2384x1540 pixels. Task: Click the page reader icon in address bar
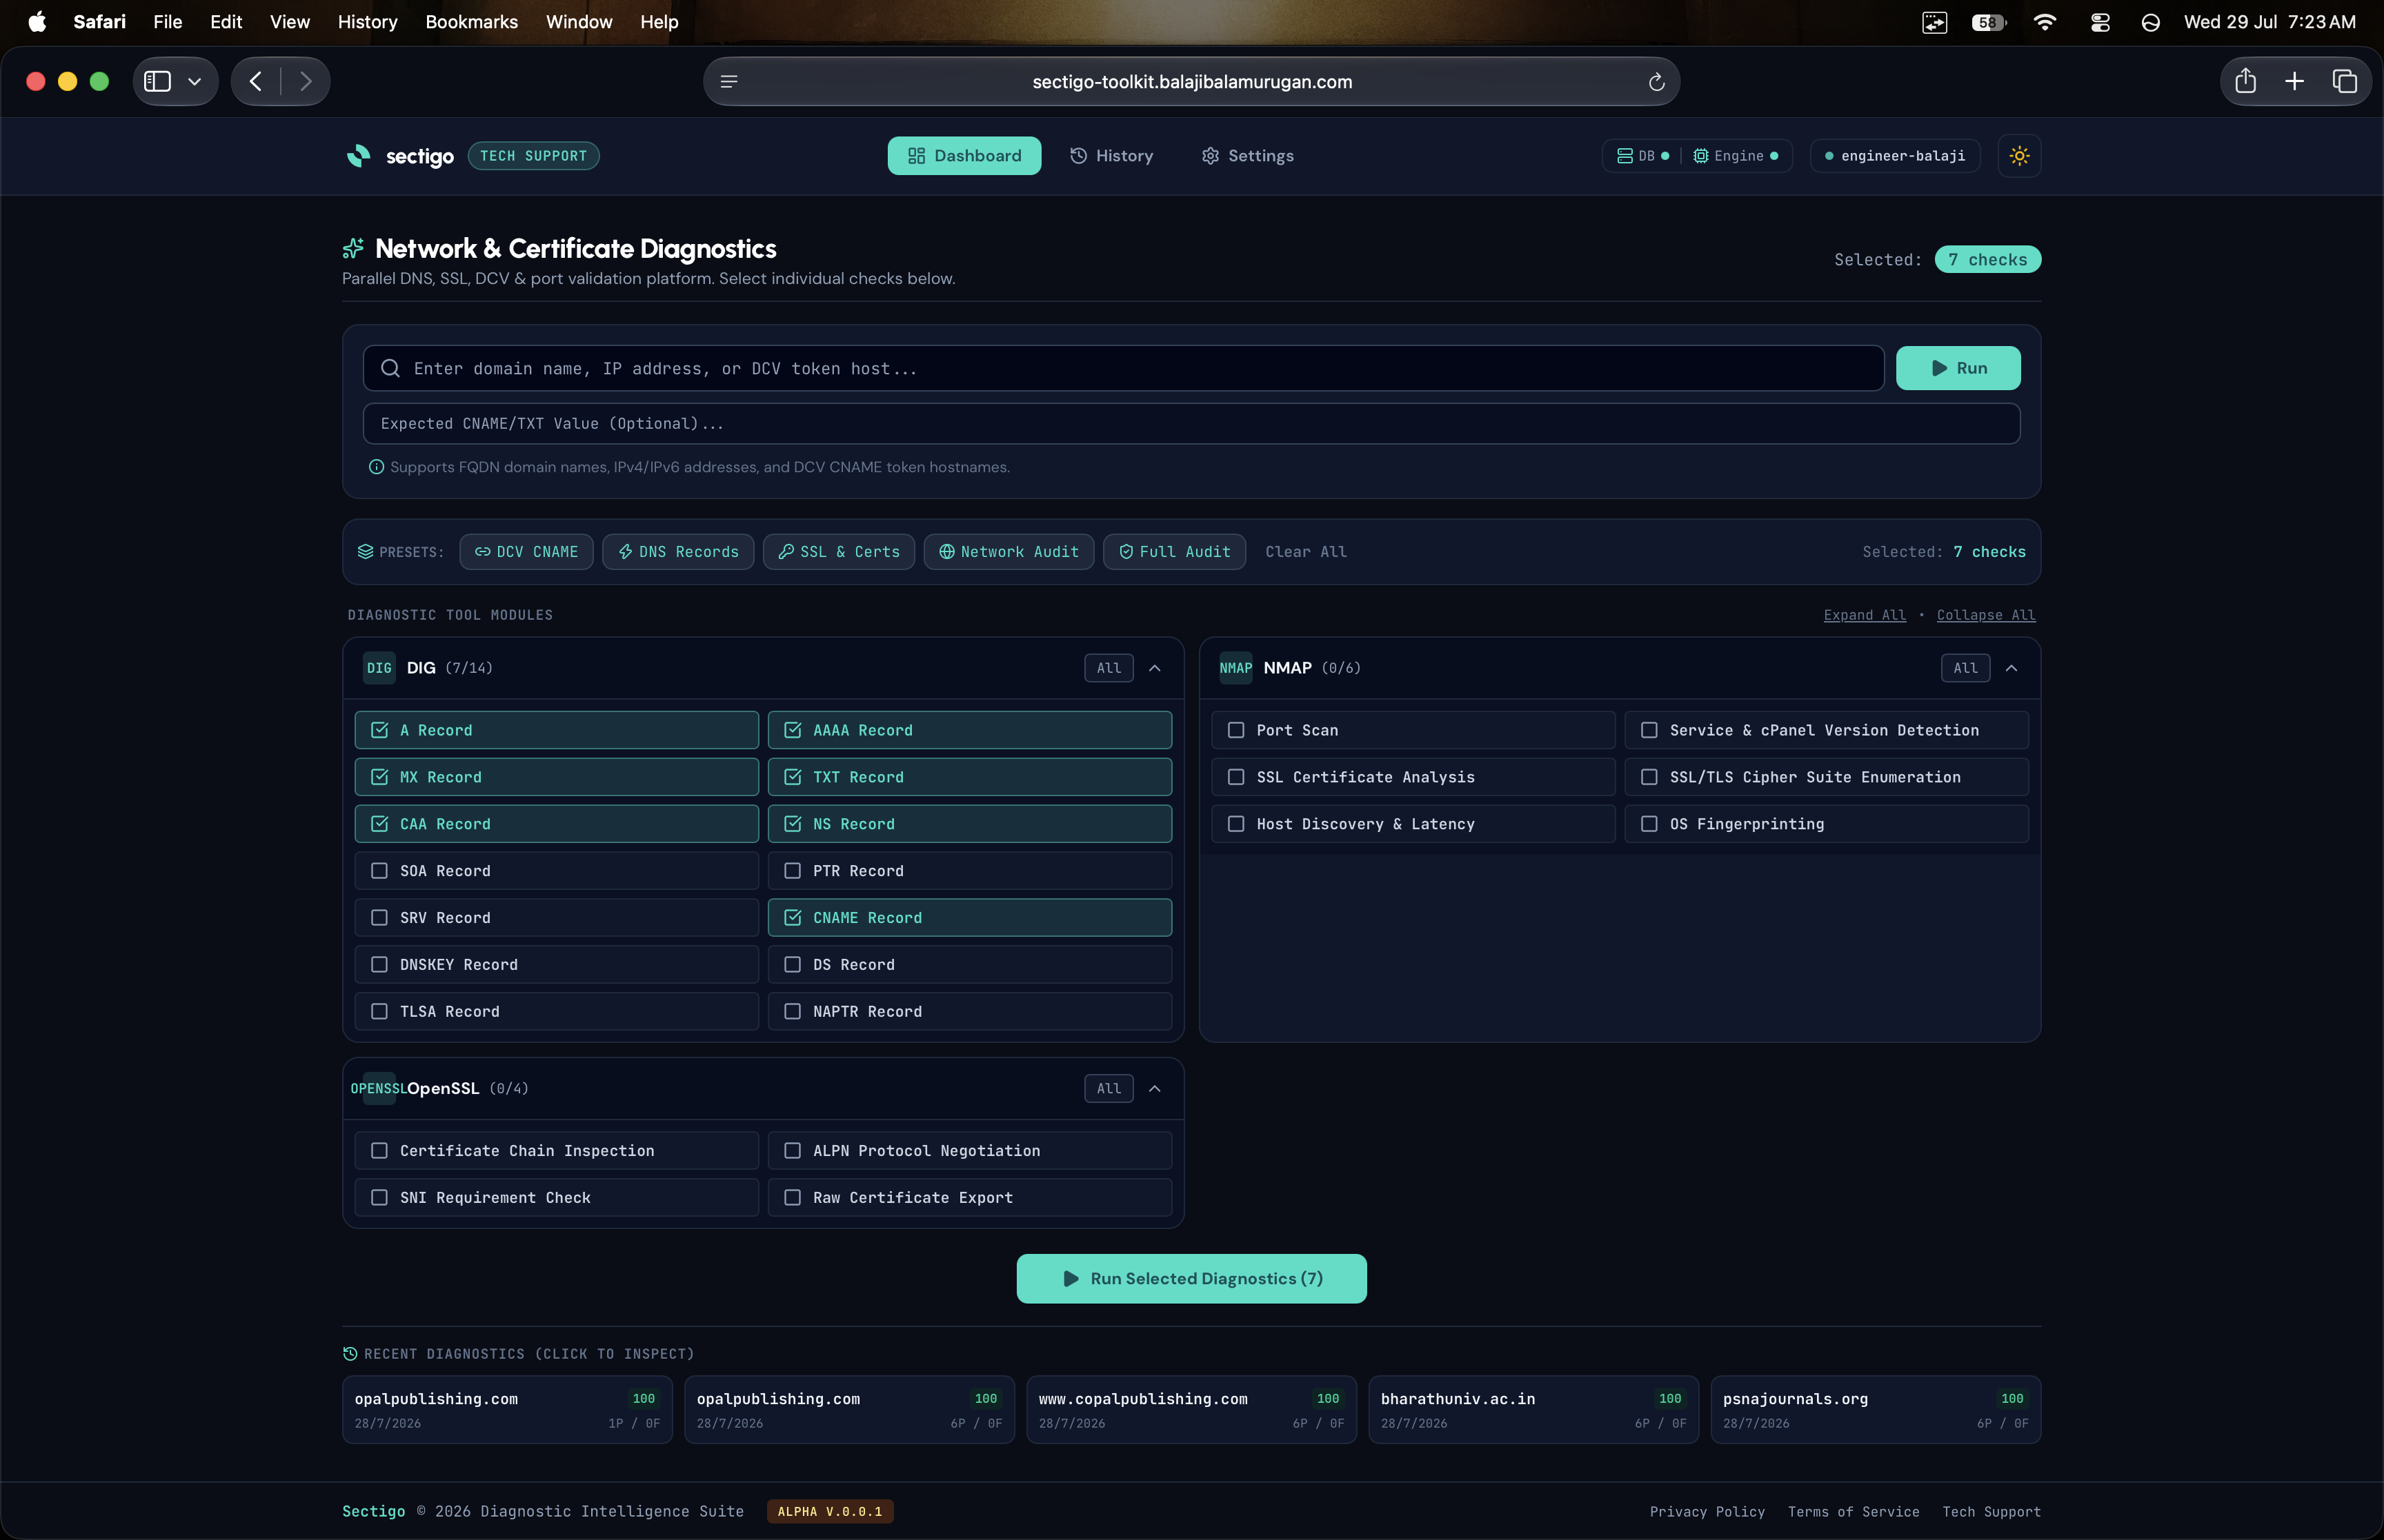click(x=729, y=82)
